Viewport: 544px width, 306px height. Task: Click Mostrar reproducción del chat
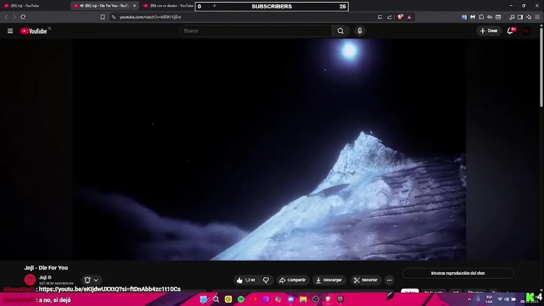coord(458,273)
